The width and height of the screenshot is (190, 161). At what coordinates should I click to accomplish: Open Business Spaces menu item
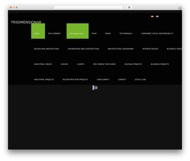174,49
